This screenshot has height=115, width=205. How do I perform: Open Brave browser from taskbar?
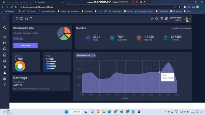coord(98,112)
